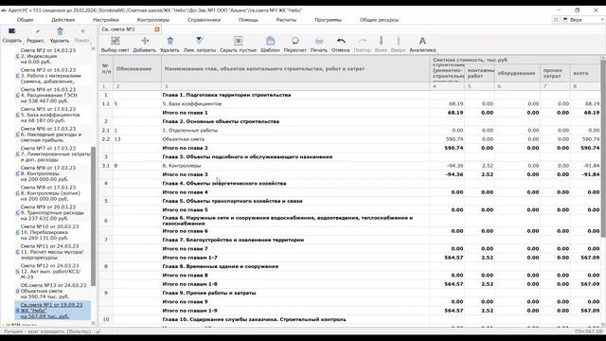This screenshot has height=341, width=606.
Task: Click the Сметная стоимость, тыс.руб header
Action: coord(515,60)
